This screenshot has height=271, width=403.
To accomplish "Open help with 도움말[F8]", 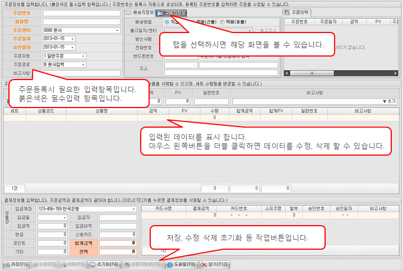I will tap(181, 264).
